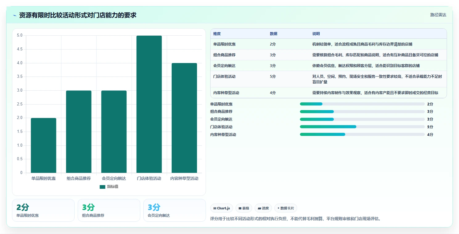Click the teal legend swatch for 指标值
Image resolution: width=459 pixels, height=234 pixels.
click(x=102, y=187)
